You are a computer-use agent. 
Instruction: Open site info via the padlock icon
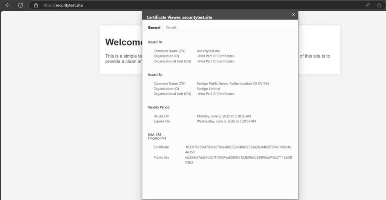coord(36,5)
